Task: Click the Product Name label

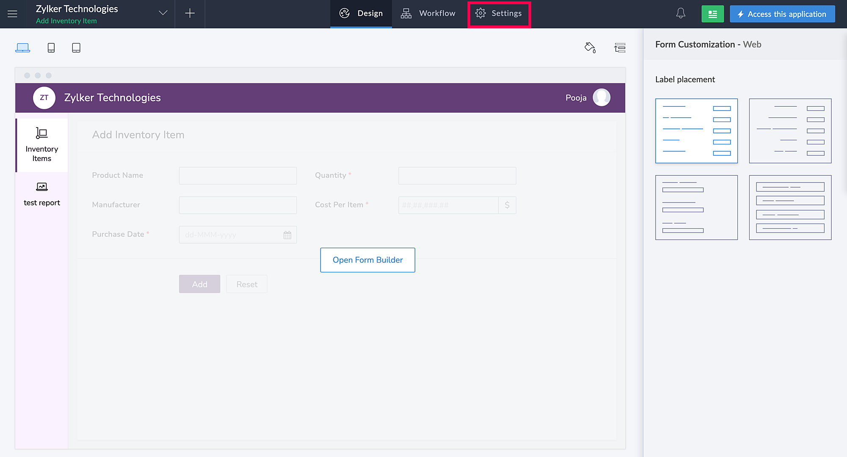Action: click(118, 175)
